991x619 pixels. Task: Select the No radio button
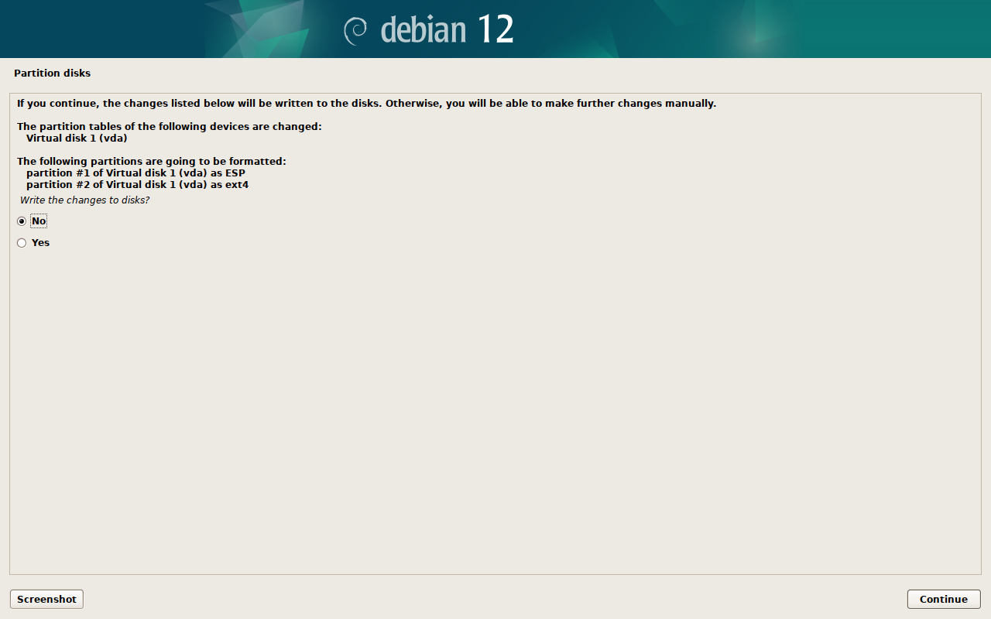point(22,221)
